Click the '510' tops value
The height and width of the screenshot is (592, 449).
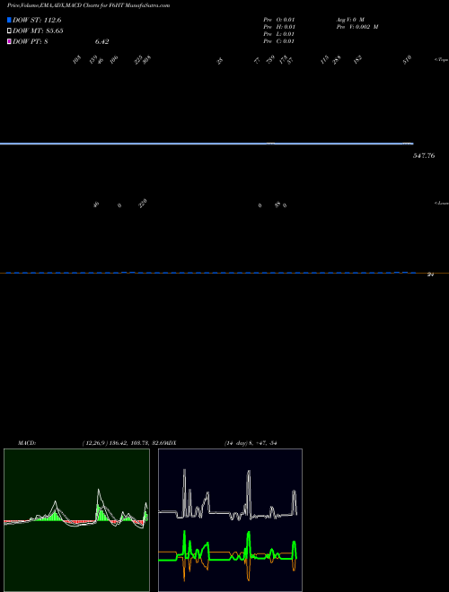[x=407, y=60]
